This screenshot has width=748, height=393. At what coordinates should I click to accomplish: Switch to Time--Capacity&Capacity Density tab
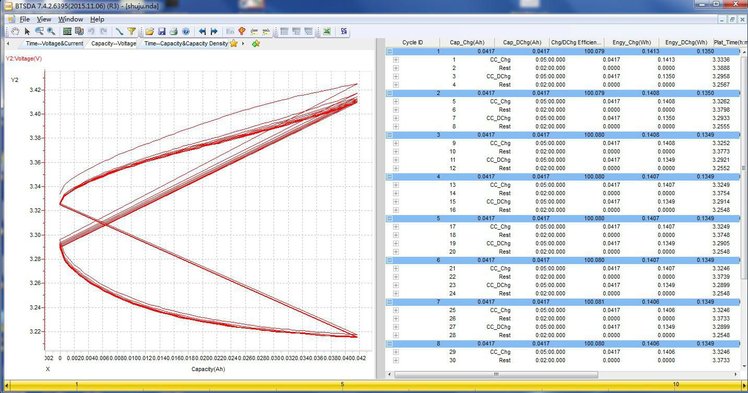[186, 43]
